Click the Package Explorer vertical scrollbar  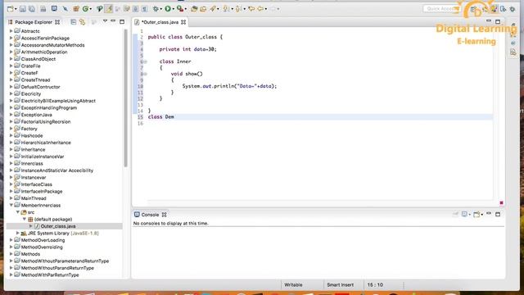click(125, 98)
